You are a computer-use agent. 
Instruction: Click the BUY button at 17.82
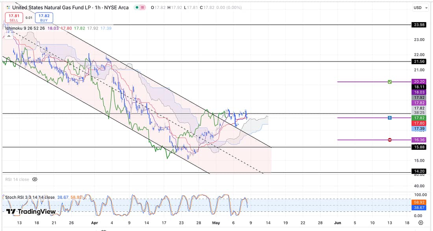(x=44, y=17)
